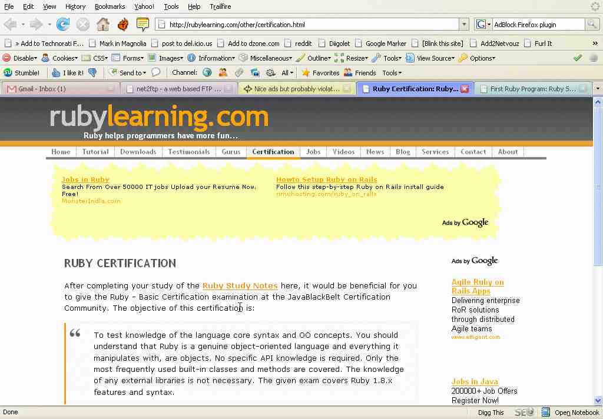Click the browser Forward arrow button

pyautogui.click(x=36, y=25)
